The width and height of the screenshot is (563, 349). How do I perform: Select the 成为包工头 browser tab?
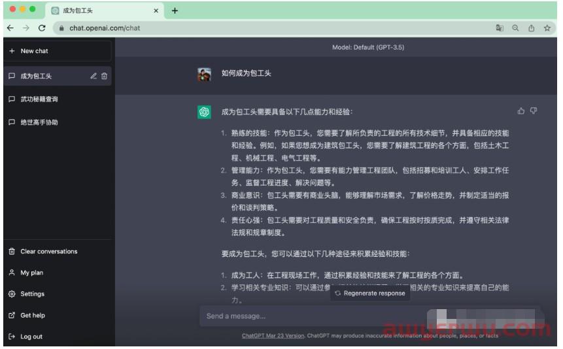point(105,10)
